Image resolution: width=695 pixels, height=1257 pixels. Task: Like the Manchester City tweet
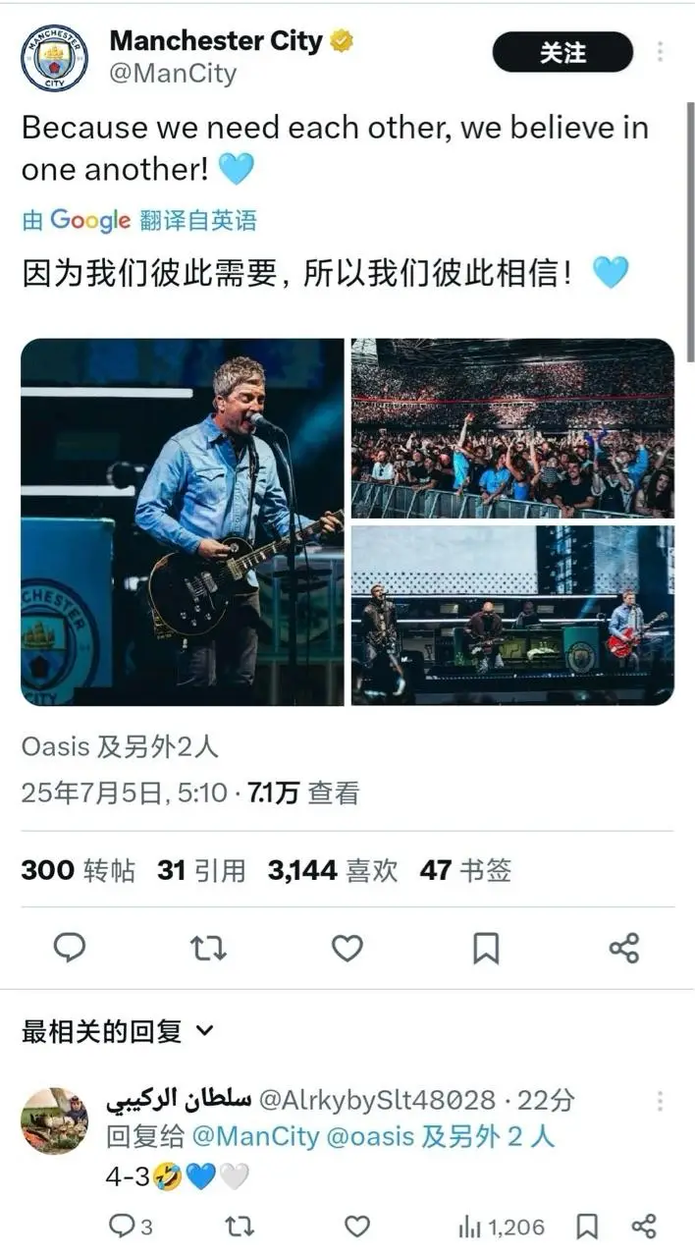point(347,948)
